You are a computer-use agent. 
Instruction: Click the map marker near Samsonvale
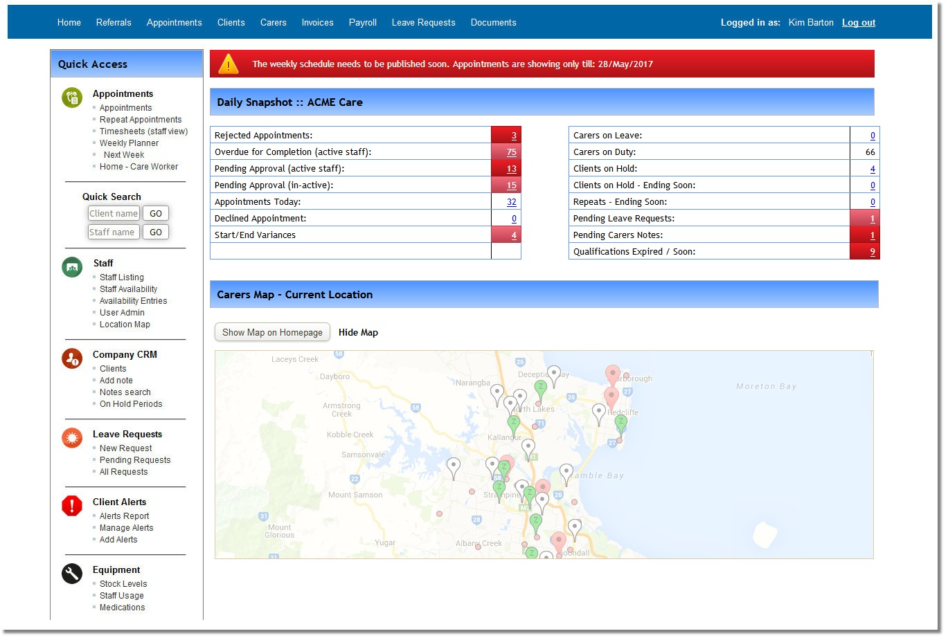[454, 467]
